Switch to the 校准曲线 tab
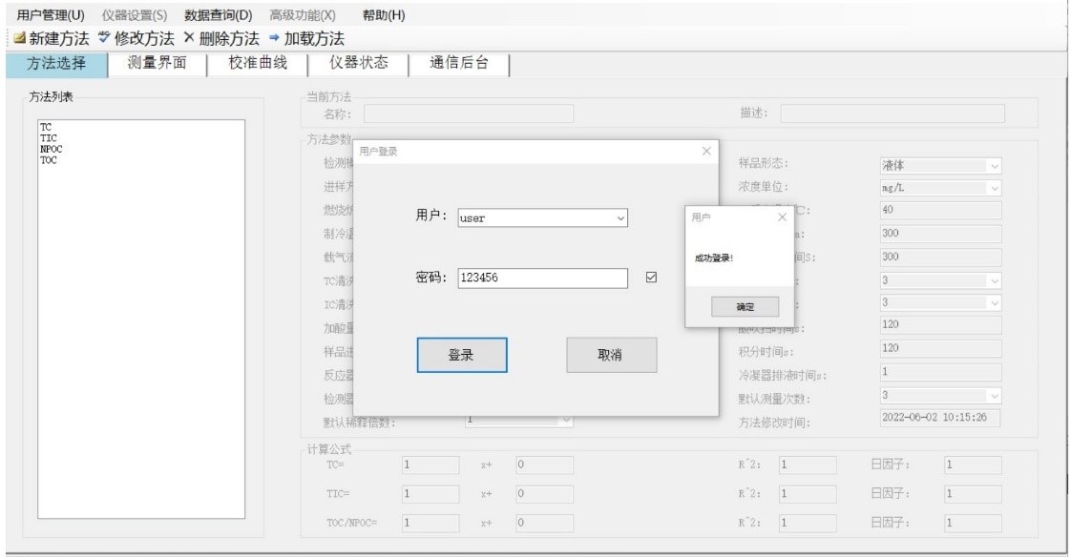 click(x=258, y=64)
